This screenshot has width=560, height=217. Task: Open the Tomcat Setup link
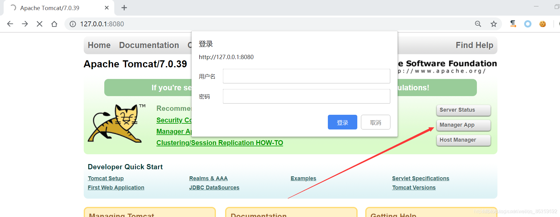[106, 178]
